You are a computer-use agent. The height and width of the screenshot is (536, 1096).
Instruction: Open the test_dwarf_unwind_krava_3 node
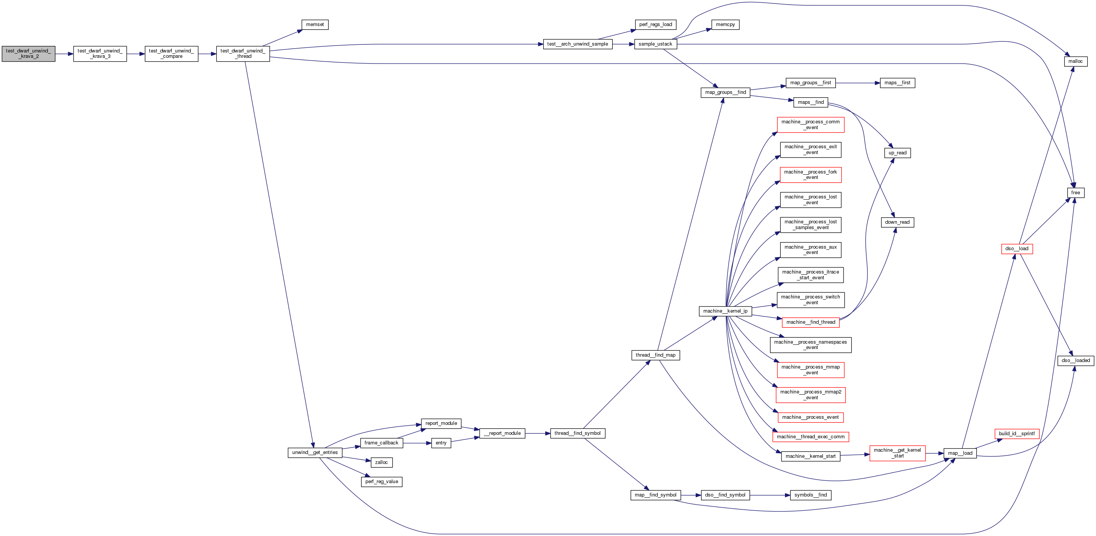[x=100, y=54]
